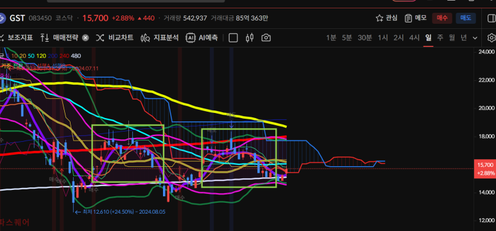Switch to 4시 timeframe

coord(415,38)
